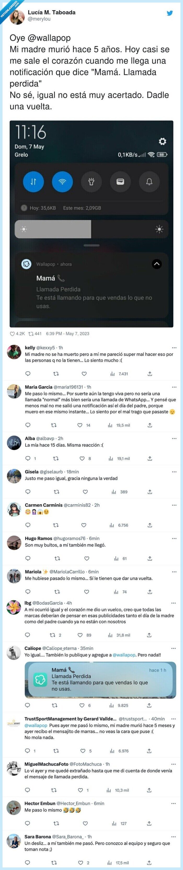Toggle the mobile data quick setting
The width and height of the screenshot is (183, 870).
[33, 181]
